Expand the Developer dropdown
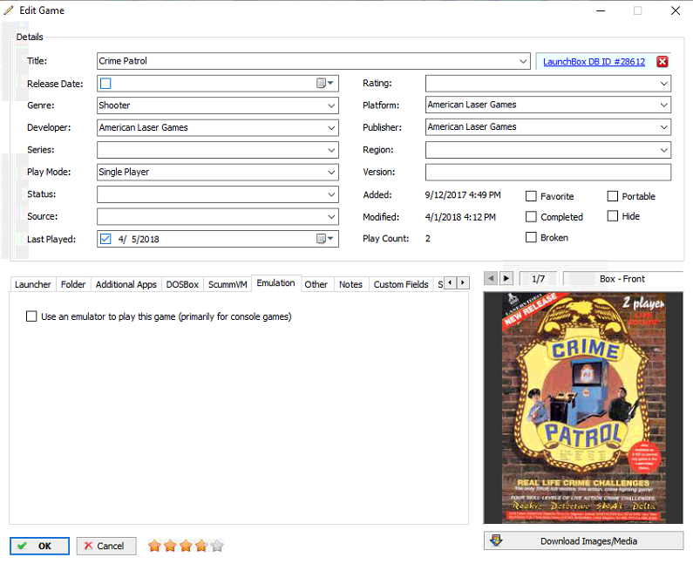 pyautogui.click(x=331, y=128)
